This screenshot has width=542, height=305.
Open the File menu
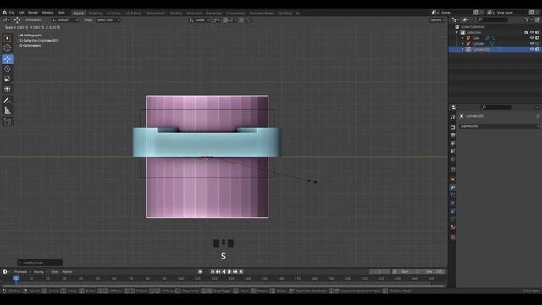coord(12,13)
